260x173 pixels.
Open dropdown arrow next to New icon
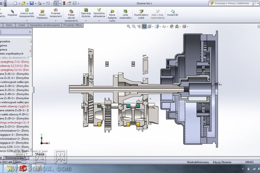19,3
